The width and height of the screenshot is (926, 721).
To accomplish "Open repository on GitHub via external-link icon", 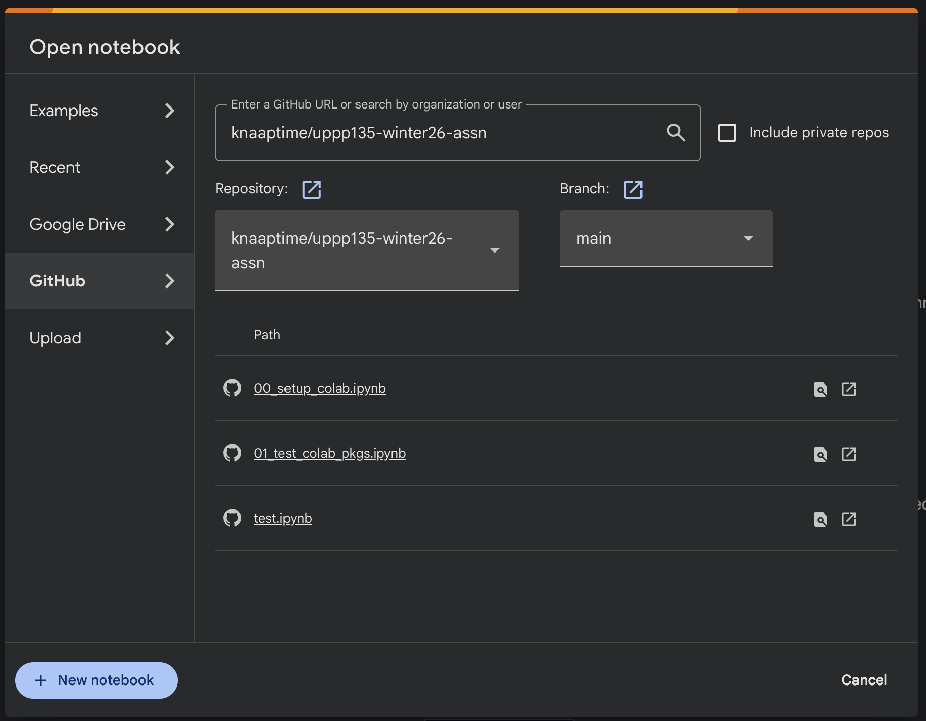I will tap(312, 189).
